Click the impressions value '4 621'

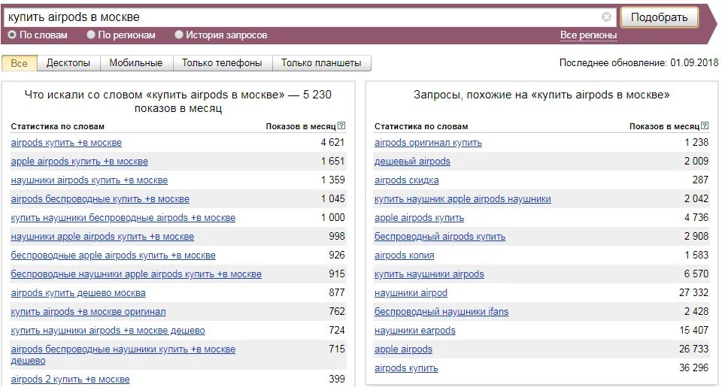pyautogui.click(x=332, y=142)
